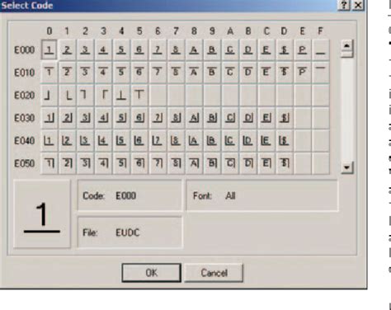The height and width of the screenshot is (310, 391).
Task: Pick T-shaped glyph in E020 column 5
Action: [x=139, y=95]
